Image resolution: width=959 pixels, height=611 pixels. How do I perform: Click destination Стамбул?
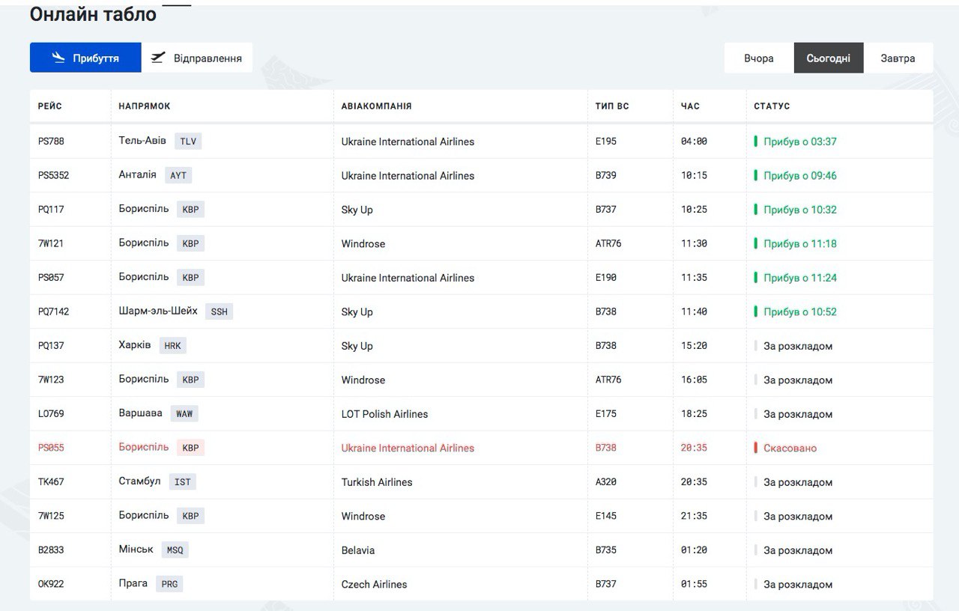139,481
